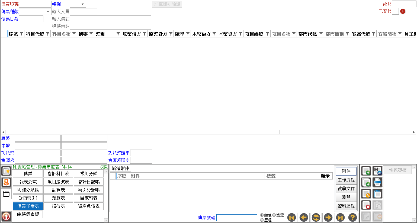Image resolution: width=417 pixels, height=223 pixels.
Task: Select the 歷程 radio button
Action: pos(262,220)
